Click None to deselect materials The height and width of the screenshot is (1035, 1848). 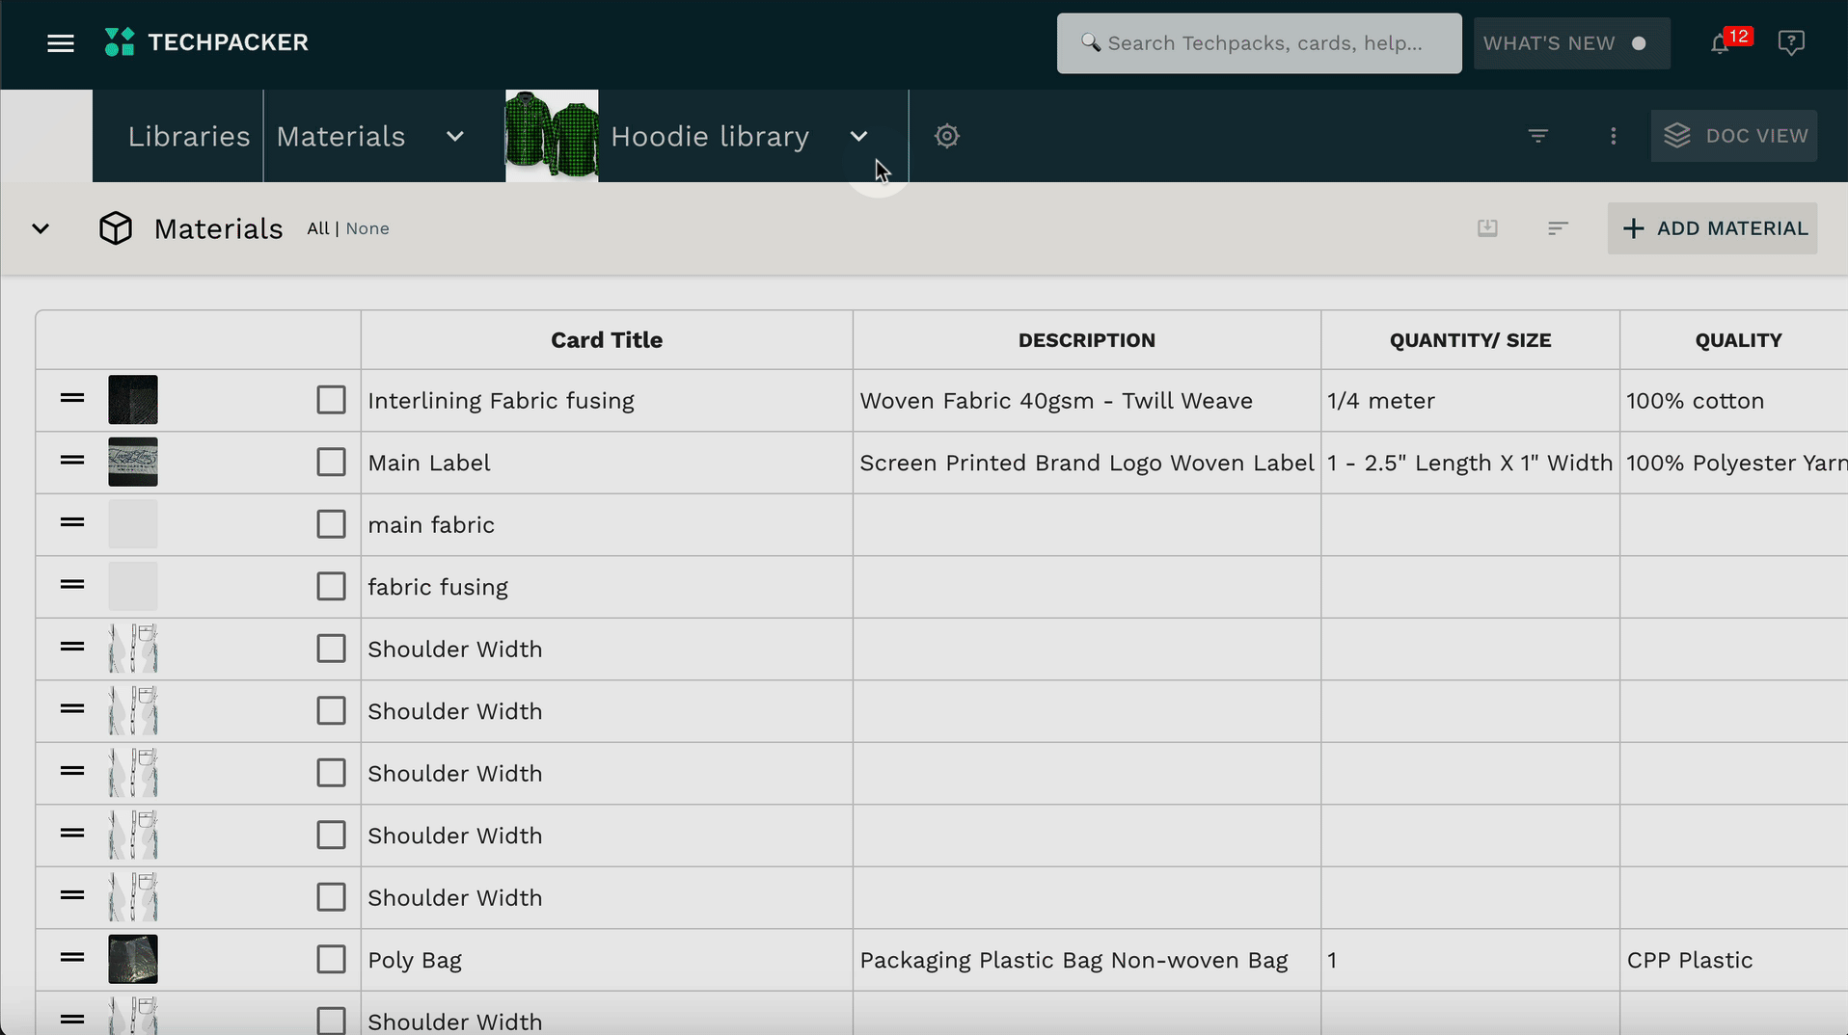coord(367,228)
